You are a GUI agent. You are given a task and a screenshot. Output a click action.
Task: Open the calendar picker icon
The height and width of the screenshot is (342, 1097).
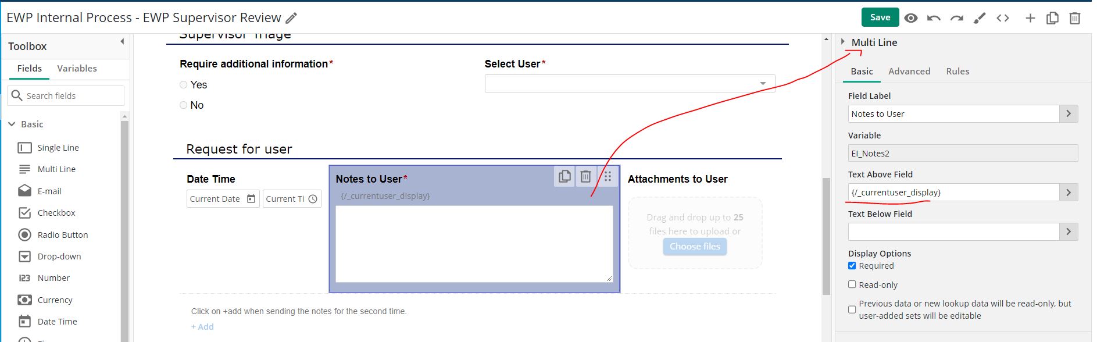pyautogui.click(x=251, y=199)
